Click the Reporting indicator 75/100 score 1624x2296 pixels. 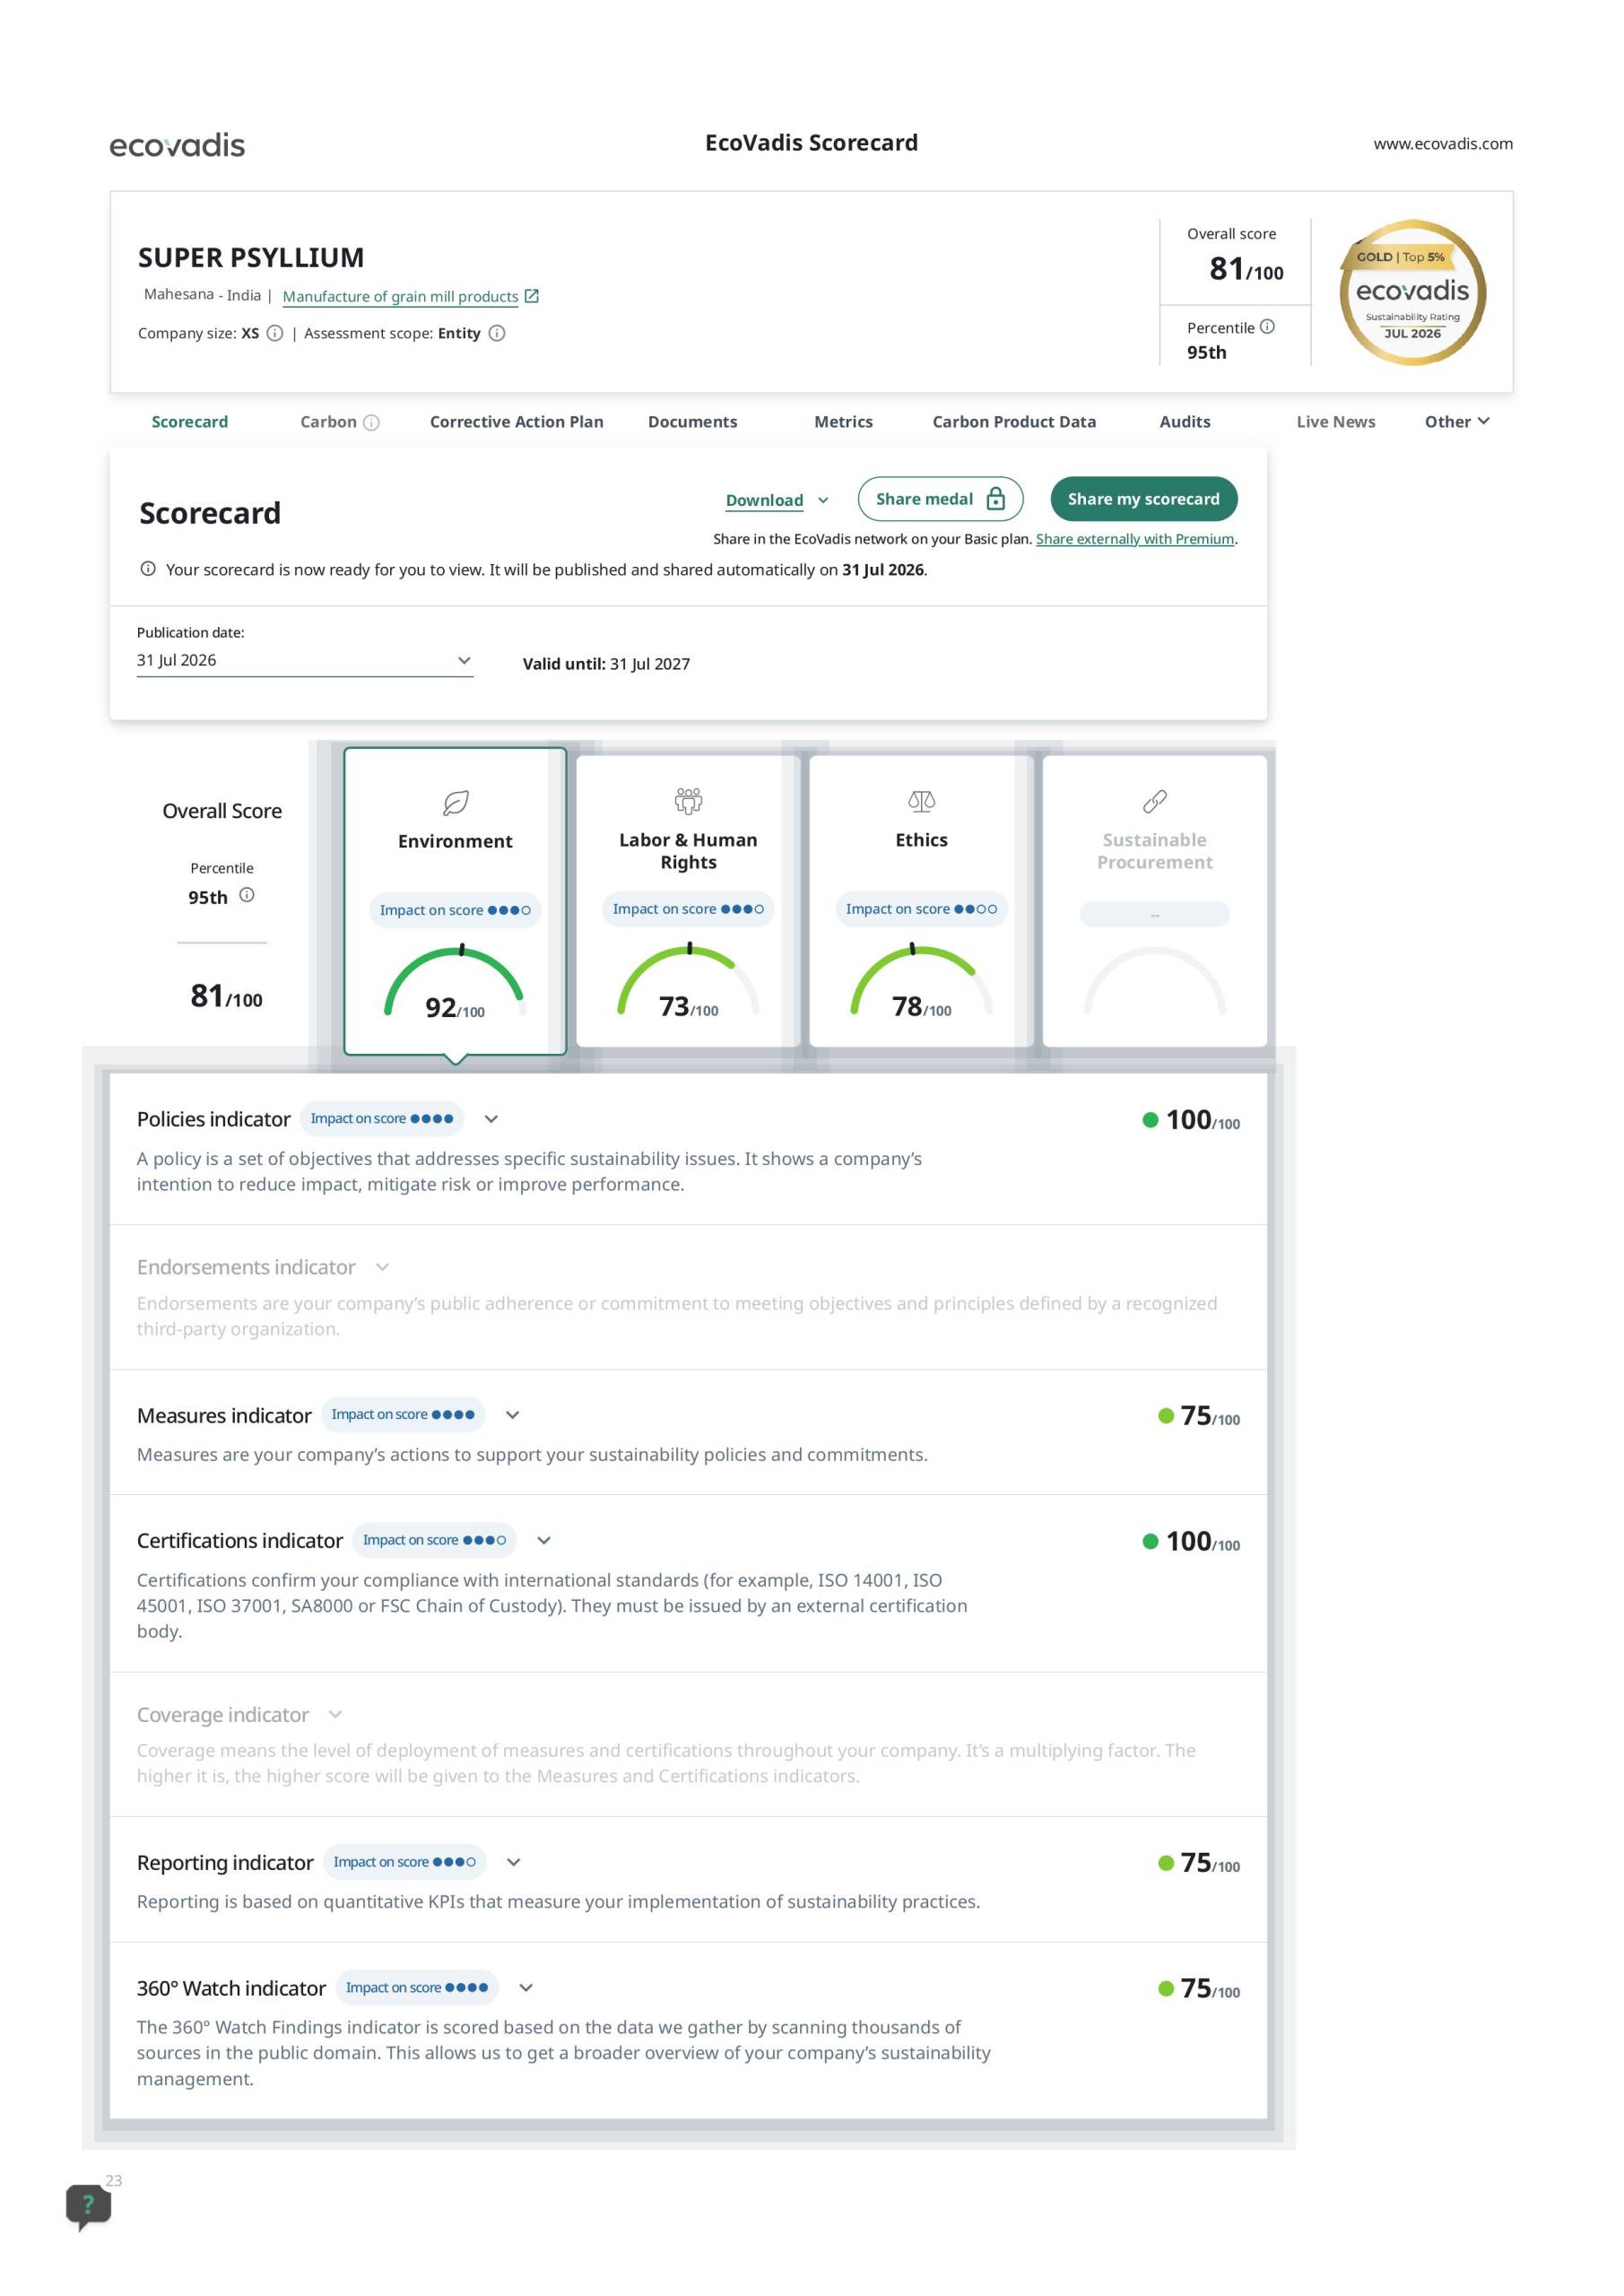click(1210, 1863)
